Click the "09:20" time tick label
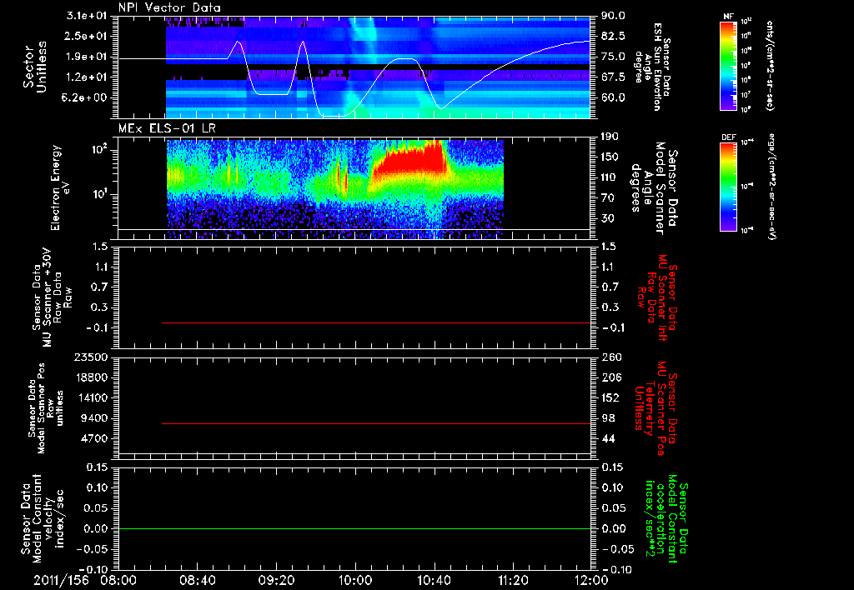Image resolution: width=854 pixels, height=590 pixels. [276, 580]
